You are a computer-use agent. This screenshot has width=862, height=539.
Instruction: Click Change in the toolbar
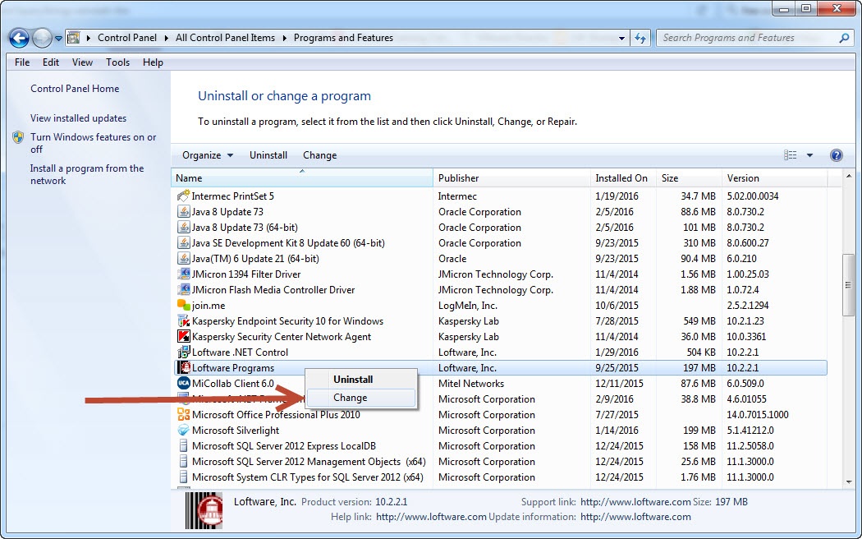319,155
